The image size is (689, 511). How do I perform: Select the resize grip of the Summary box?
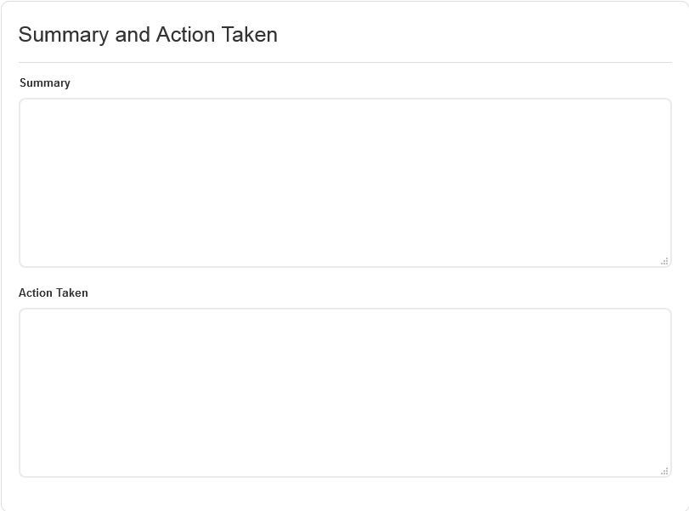click(664, 261)
